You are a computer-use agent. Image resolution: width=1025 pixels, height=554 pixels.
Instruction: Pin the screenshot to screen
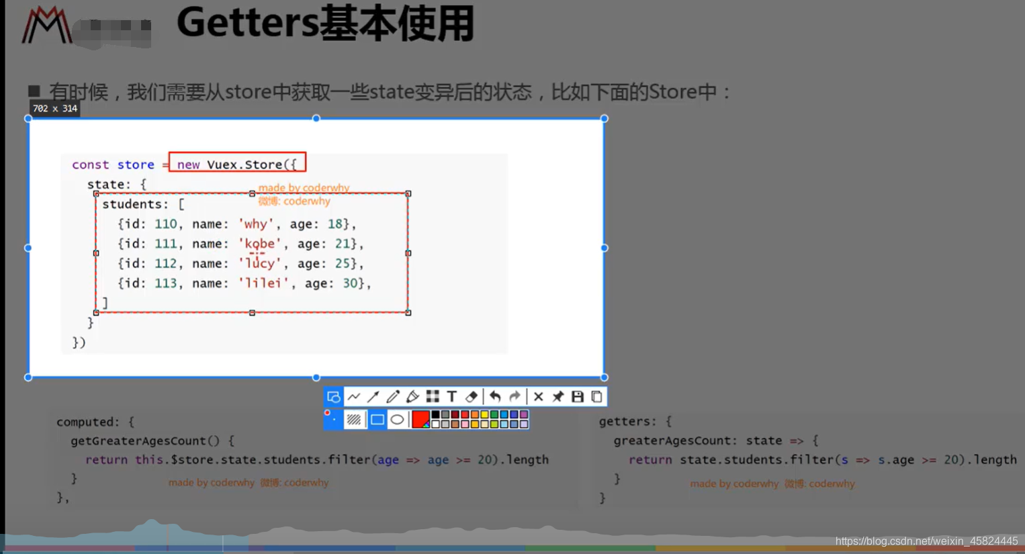point(558,397)
